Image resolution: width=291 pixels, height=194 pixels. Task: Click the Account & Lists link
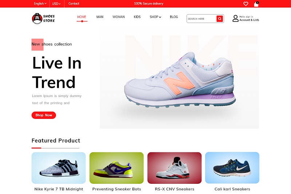249,20
